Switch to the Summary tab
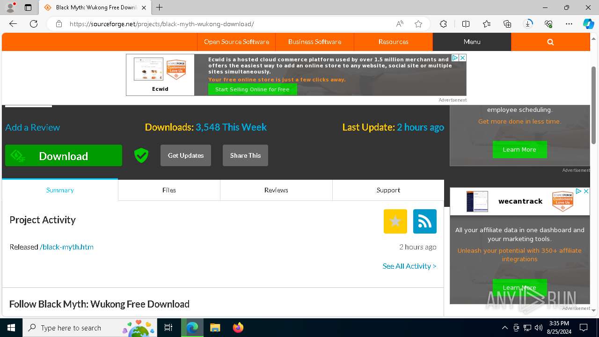Viewport: 599px width, 337px height. point(60,190)
